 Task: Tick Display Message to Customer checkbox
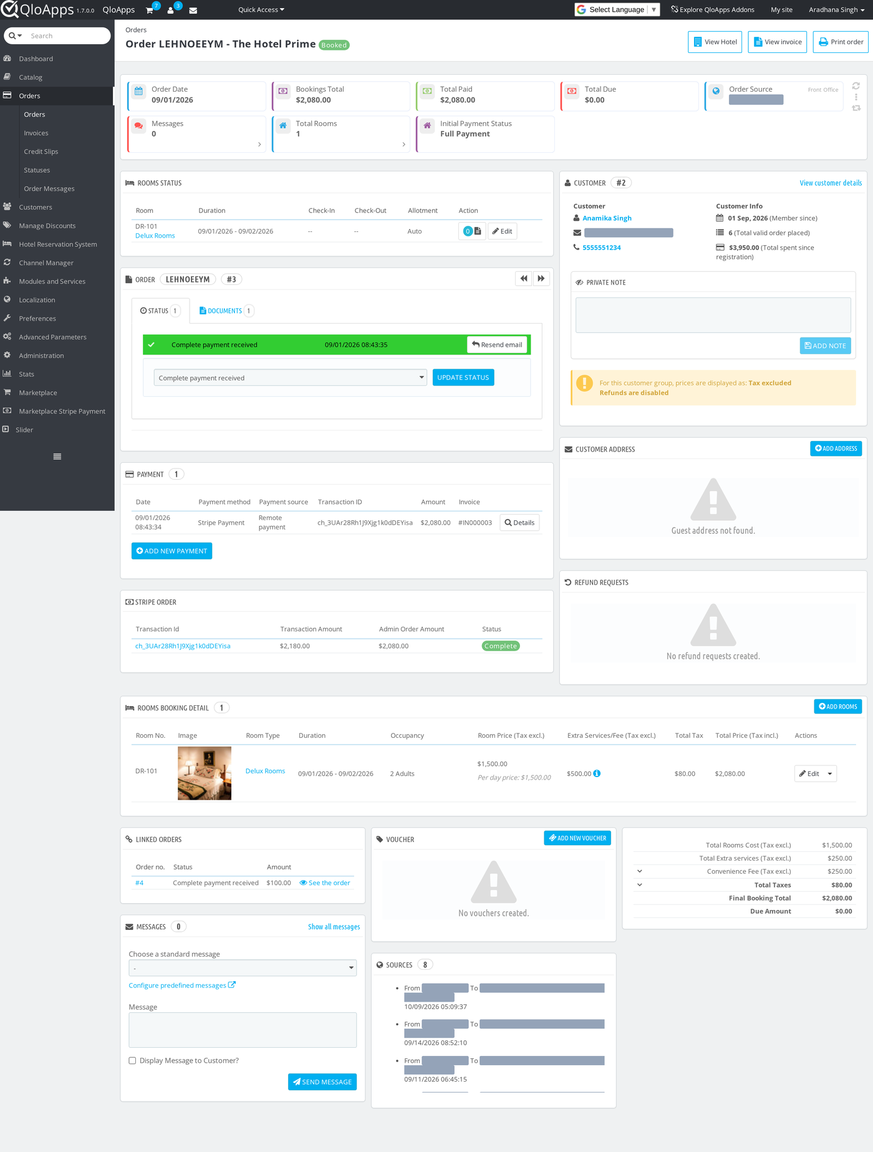[132, 1060]
